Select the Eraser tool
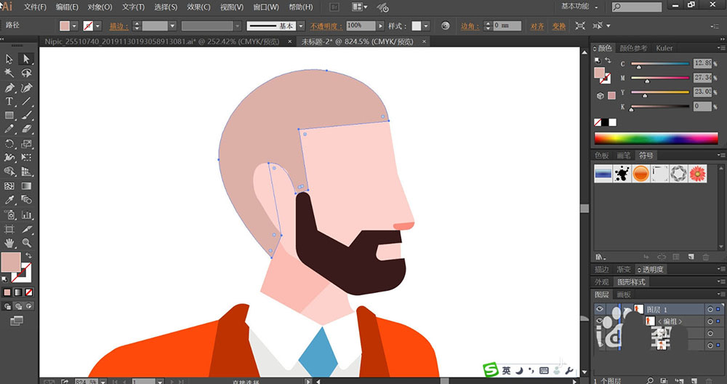 26,129
